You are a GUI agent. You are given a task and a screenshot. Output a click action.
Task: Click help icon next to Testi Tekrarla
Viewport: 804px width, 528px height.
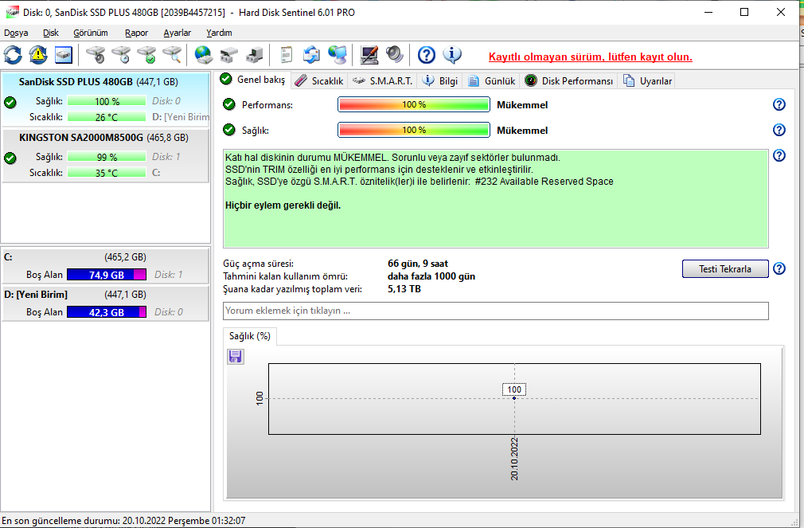[779, 269]
